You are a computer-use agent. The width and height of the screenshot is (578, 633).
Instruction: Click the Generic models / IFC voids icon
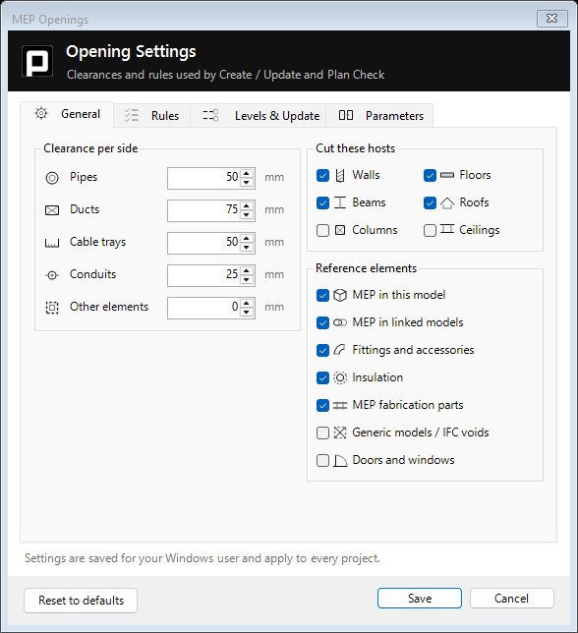click(x=340, y=432)
